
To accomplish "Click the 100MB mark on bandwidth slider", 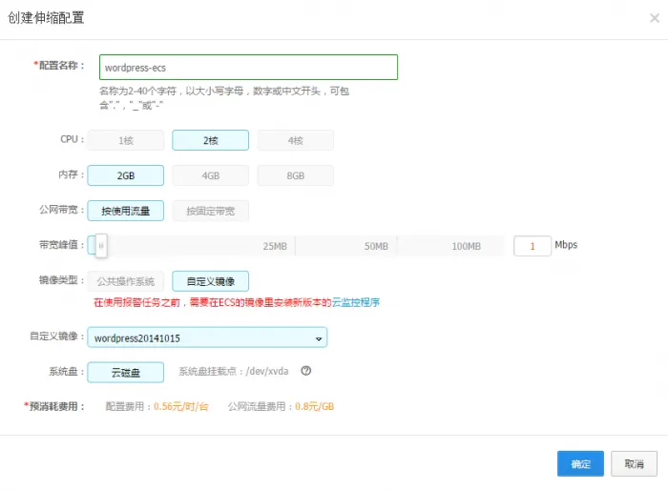I will [x=466, y=246].
